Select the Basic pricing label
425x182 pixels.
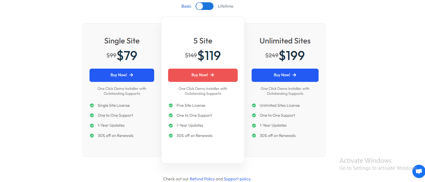point(186,6)
